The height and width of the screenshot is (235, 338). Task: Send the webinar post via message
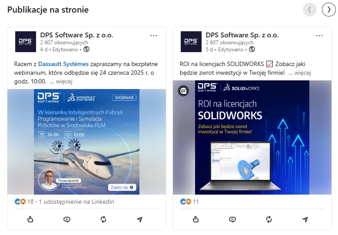[x=140, y=219]
